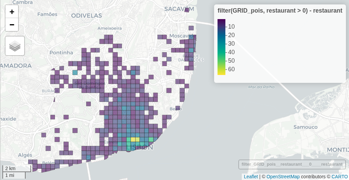Viewport: 349px width, 180px height.
Task: Click the ODIVELAS map label
Action: [86, 16]
